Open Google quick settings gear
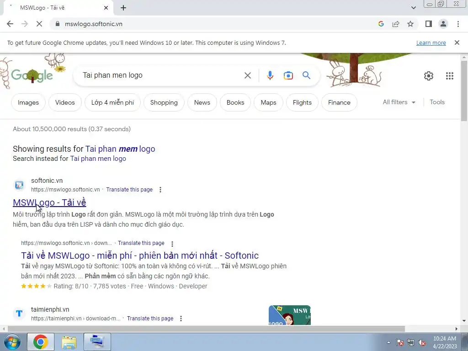The width and height of the screenshot is (468, 351). tap(429, 76)
